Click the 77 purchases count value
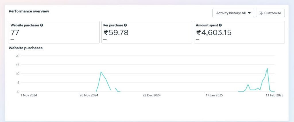Image resolution: width=294 pixels, height=122 pixels. (15, 33)
